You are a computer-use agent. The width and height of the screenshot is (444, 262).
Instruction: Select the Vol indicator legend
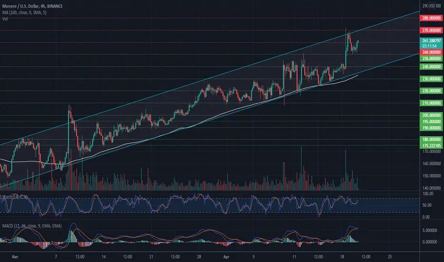[5, 19]
